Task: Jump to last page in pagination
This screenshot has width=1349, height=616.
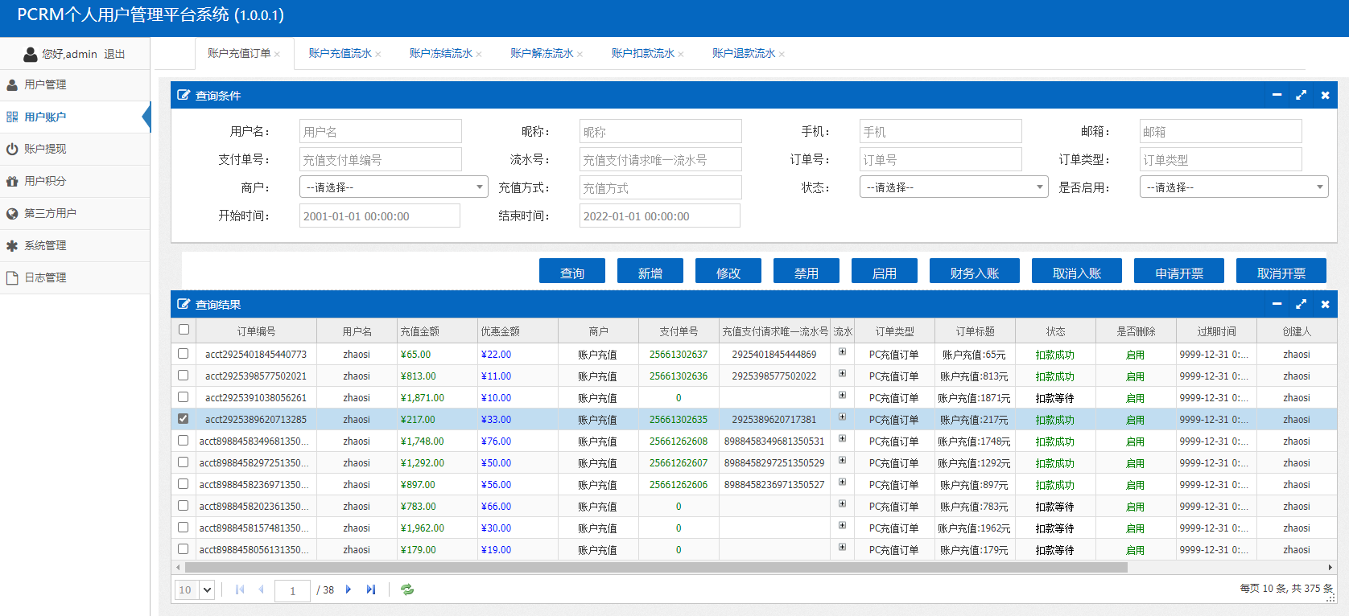Action: (x=370, y=589)
